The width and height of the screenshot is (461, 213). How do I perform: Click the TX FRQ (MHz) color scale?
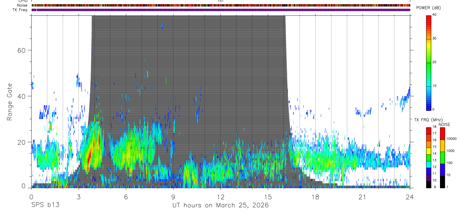pos(429,157)
